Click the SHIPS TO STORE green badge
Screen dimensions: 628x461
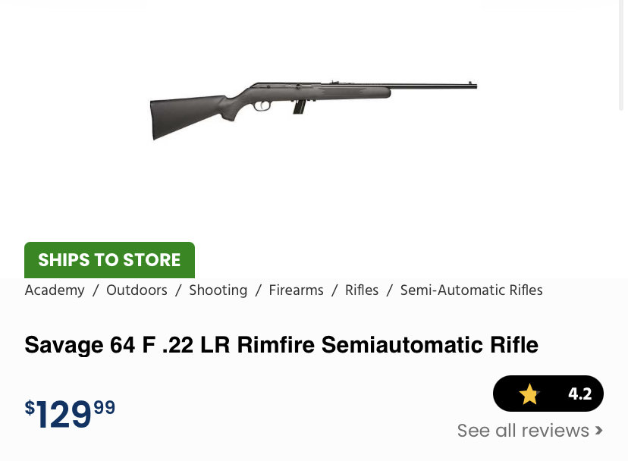pos(109,260)
